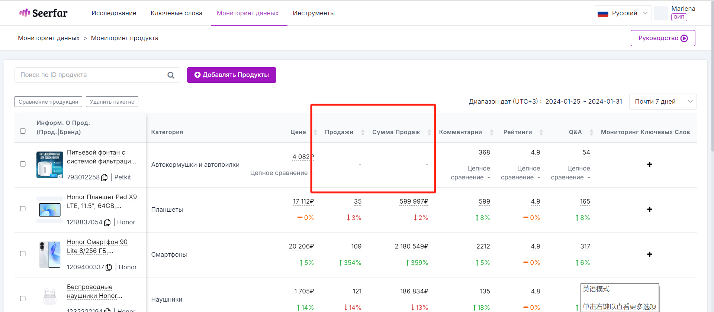Click the date range 2024-01-25 ~ 2024-01-31
Viewport: 714px width, 312px height.
(x=583, y=102)
